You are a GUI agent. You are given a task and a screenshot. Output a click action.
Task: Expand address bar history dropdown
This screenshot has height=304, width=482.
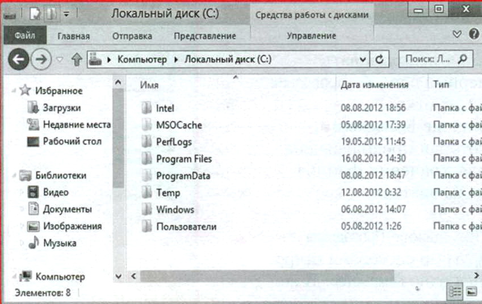363,59
